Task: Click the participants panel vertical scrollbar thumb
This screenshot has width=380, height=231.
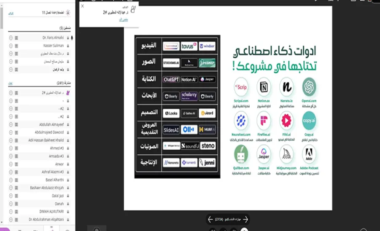Action: point(2,18)
